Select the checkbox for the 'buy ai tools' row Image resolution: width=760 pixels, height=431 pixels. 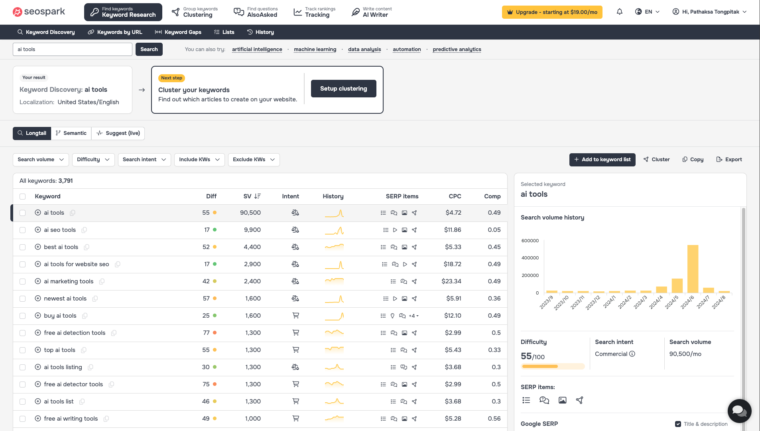23,316
